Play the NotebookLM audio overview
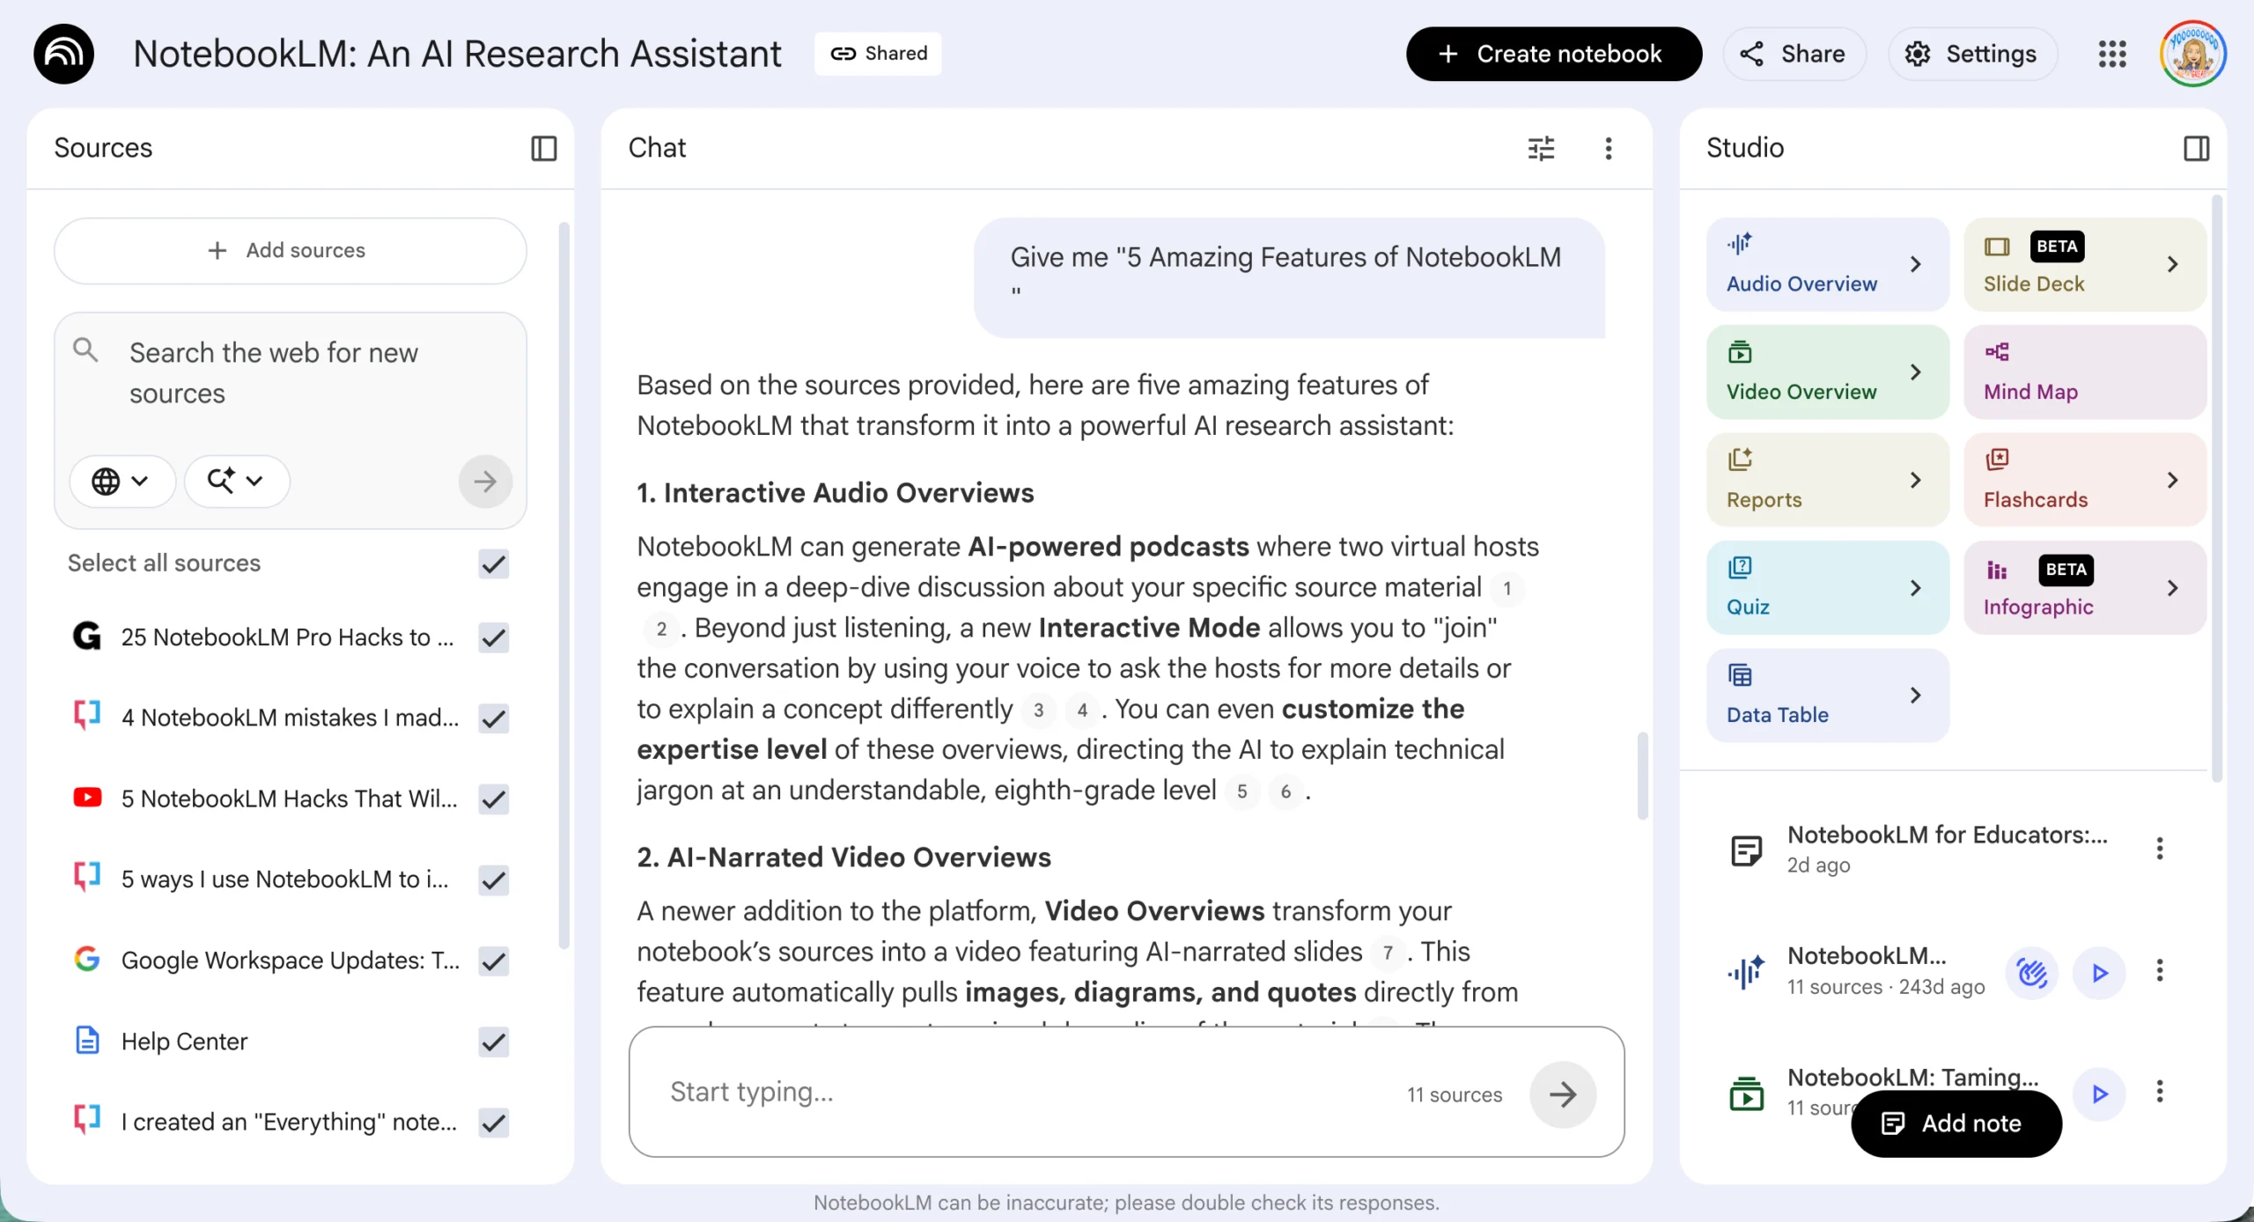 [x=2099, y=972]
